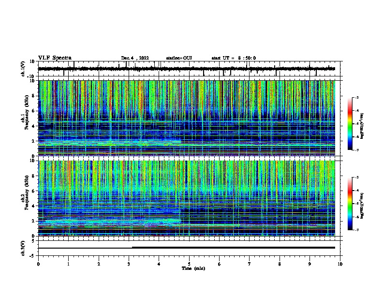Click the "VLF Spectra" plot title

coord(55,58)
